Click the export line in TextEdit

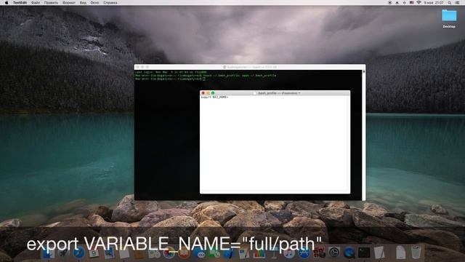coord(214,97)
